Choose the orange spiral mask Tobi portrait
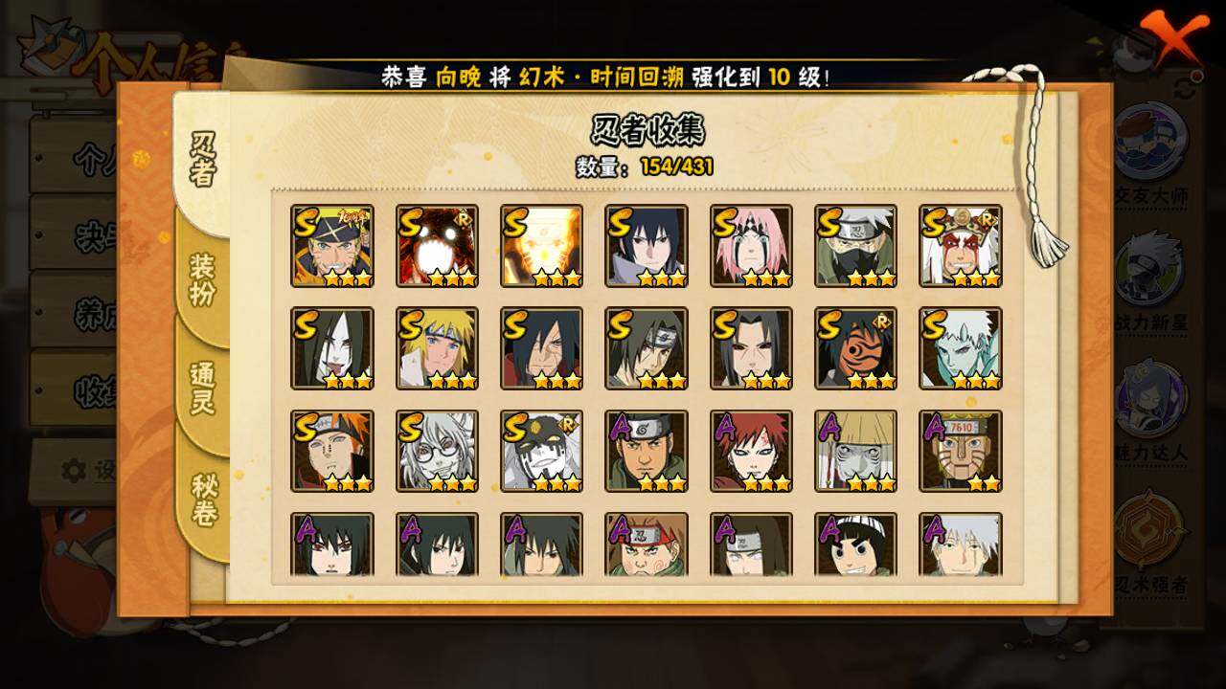 tap(856, 348)
